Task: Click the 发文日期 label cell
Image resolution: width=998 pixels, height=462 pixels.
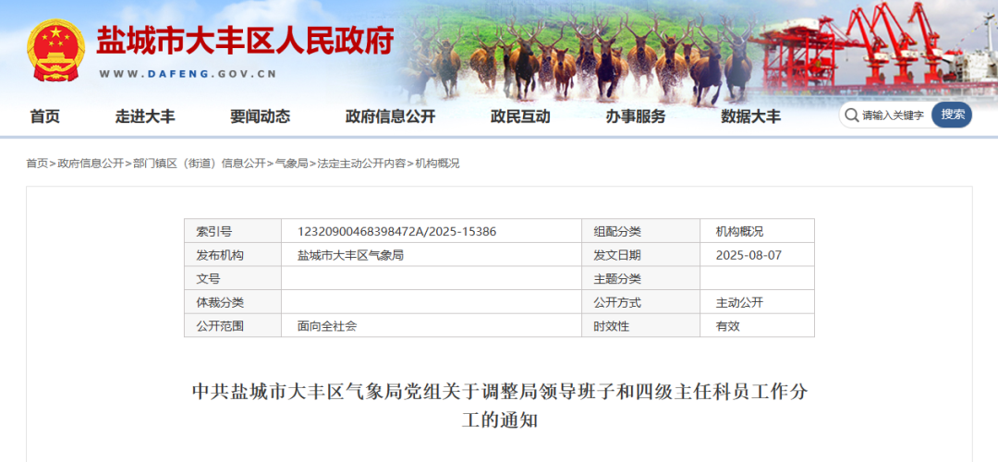Action: (x=641, y=254)
